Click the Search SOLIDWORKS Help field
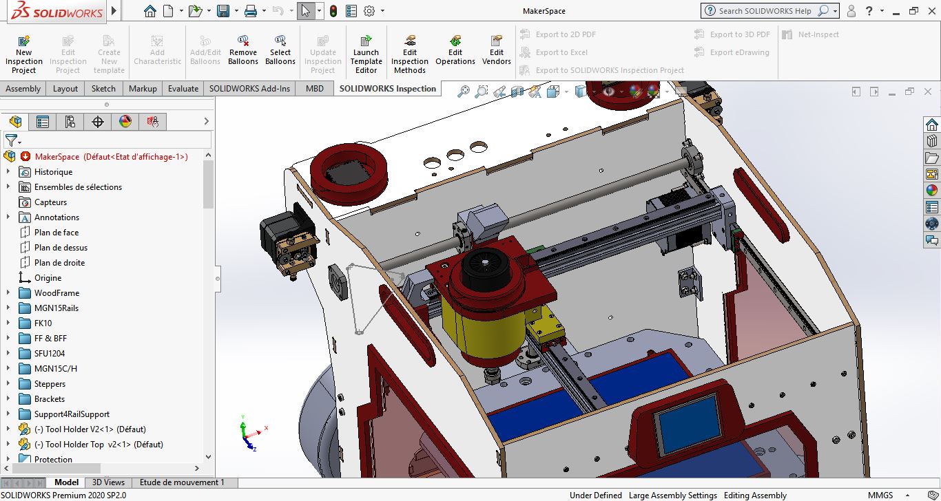 pos(765,11)
